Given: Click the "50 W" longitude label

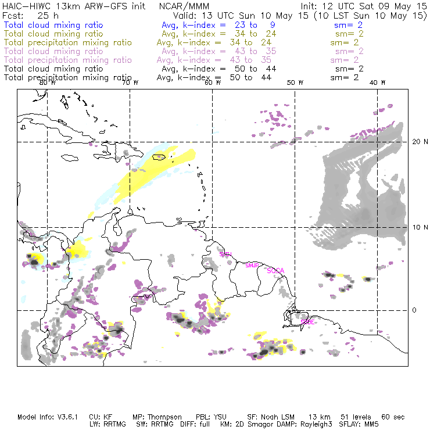Looking at the screenshot, I should click(x=295, y=83).
